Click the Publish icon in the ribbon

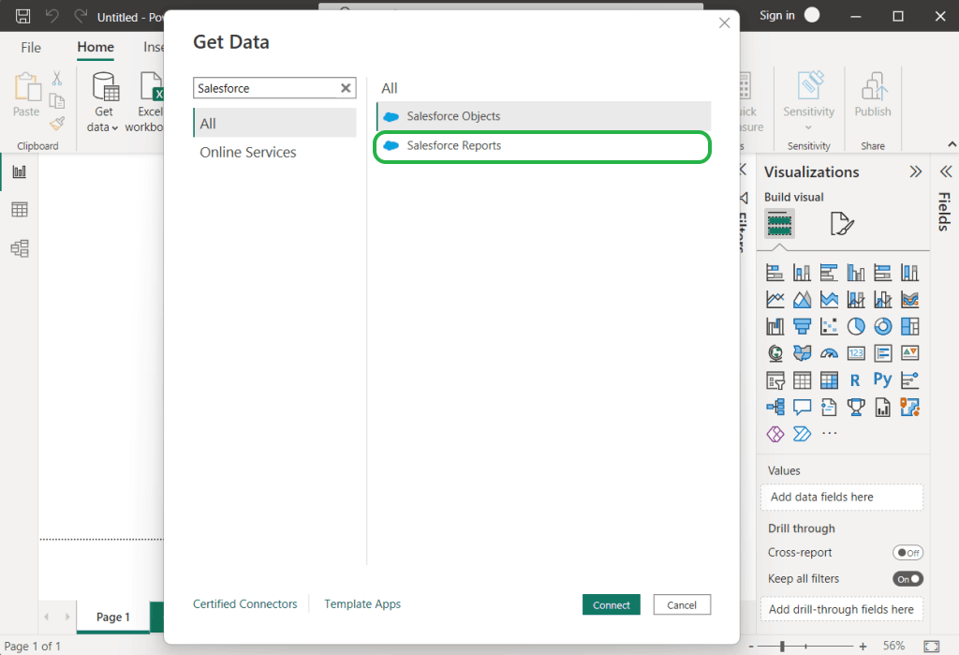[872, 89]
